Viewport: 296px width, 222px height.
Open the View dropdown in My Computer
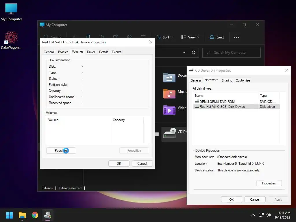[190, 37]
